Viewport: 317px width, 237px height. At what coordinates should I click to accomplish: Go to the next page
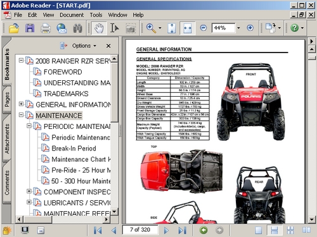pos(166,230)
